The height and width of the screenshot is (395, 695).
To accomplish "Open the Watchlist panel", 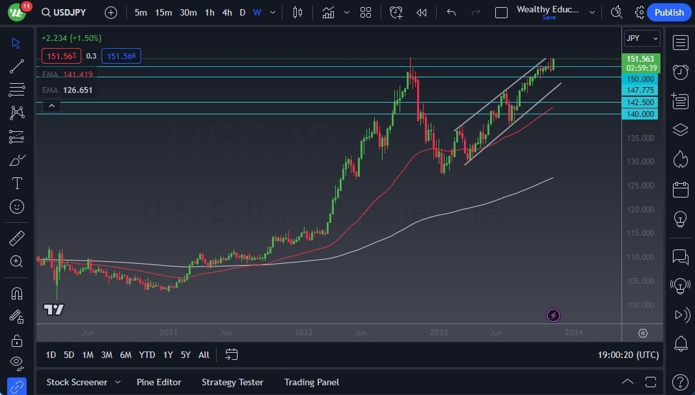I will coord(680,43).
